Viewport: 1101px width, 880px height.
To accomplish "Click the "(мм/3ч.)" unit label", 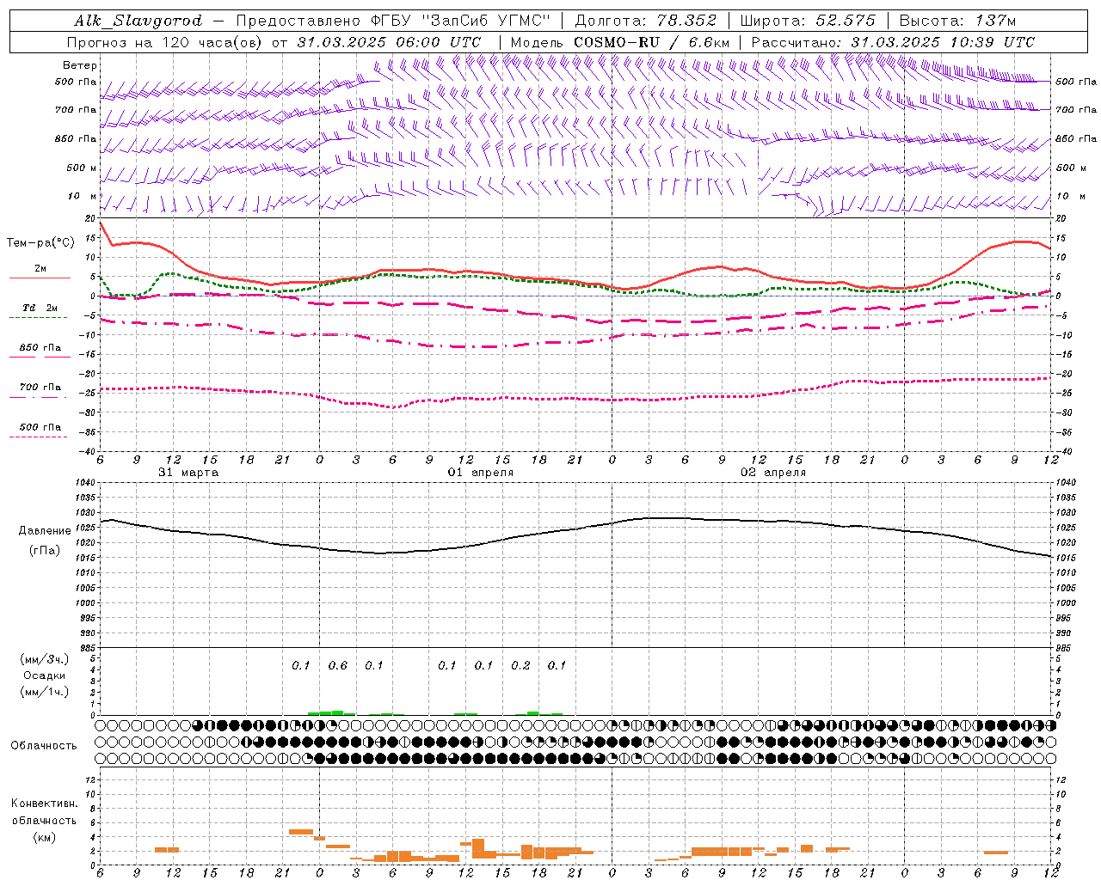I will click(x=44, y=659).
